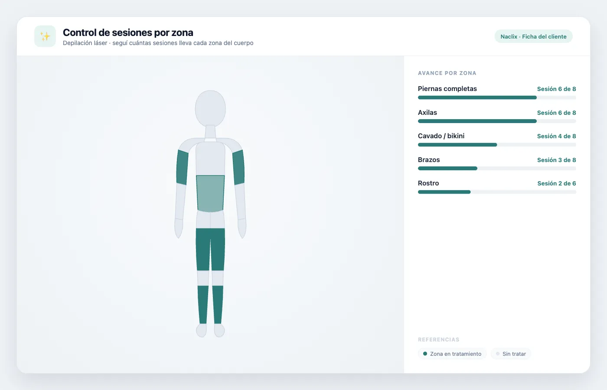Click the sparkle app logo icon
607x390 pixels.
click(x=45, y=36)
